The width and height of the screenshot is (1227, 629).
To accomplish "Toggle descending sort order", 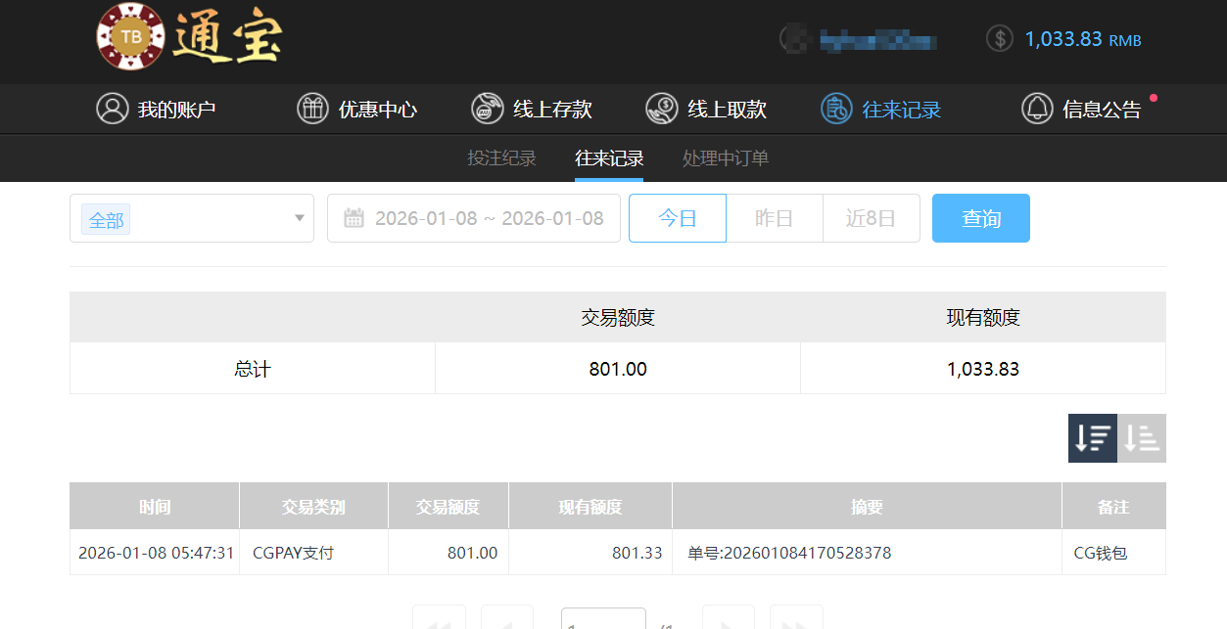I will 1092,437.
